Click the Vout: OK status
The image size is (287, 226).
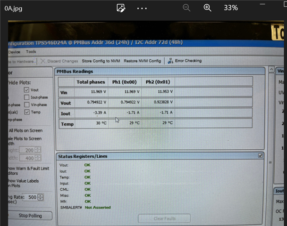tap(87, 165)
